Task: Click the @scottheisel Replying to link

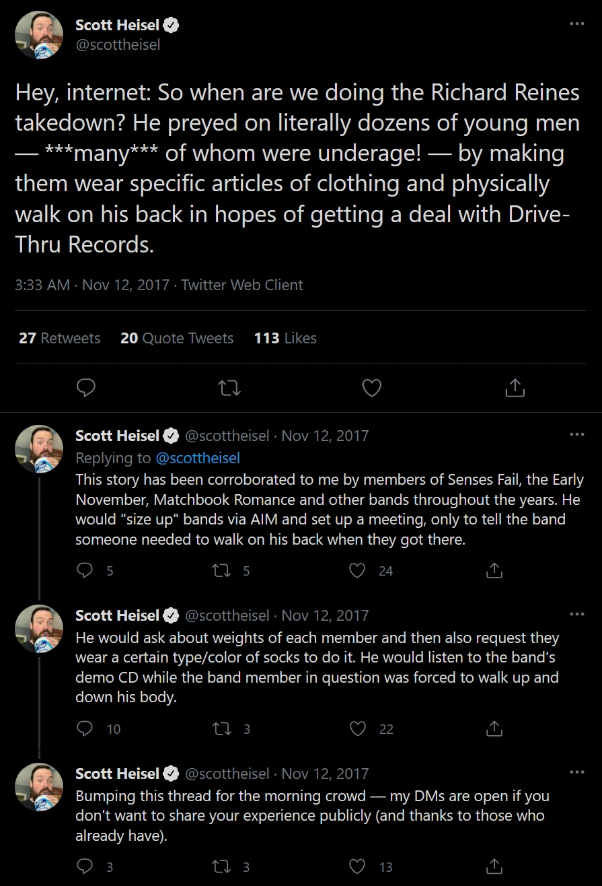Action: (198, 458)
